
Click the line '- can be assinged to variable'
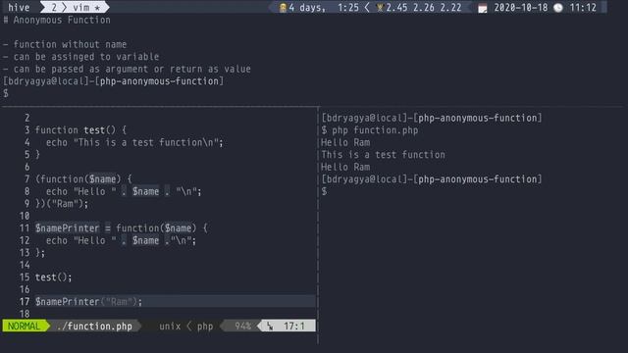80,57
